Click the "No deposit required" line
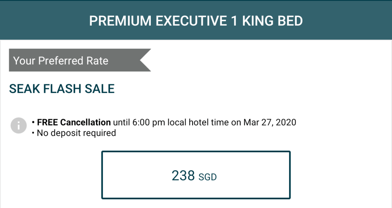This screenshot has width=392, height=208. tap(76, 133)
